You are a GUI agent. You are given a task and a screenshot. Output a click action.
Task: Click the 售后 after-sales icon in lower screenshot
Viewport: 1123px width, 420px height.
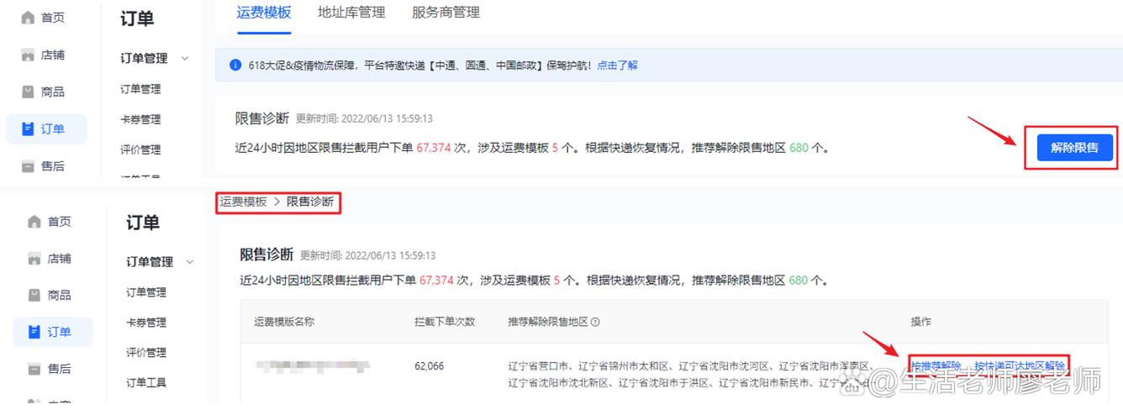(x=34, y=369)
